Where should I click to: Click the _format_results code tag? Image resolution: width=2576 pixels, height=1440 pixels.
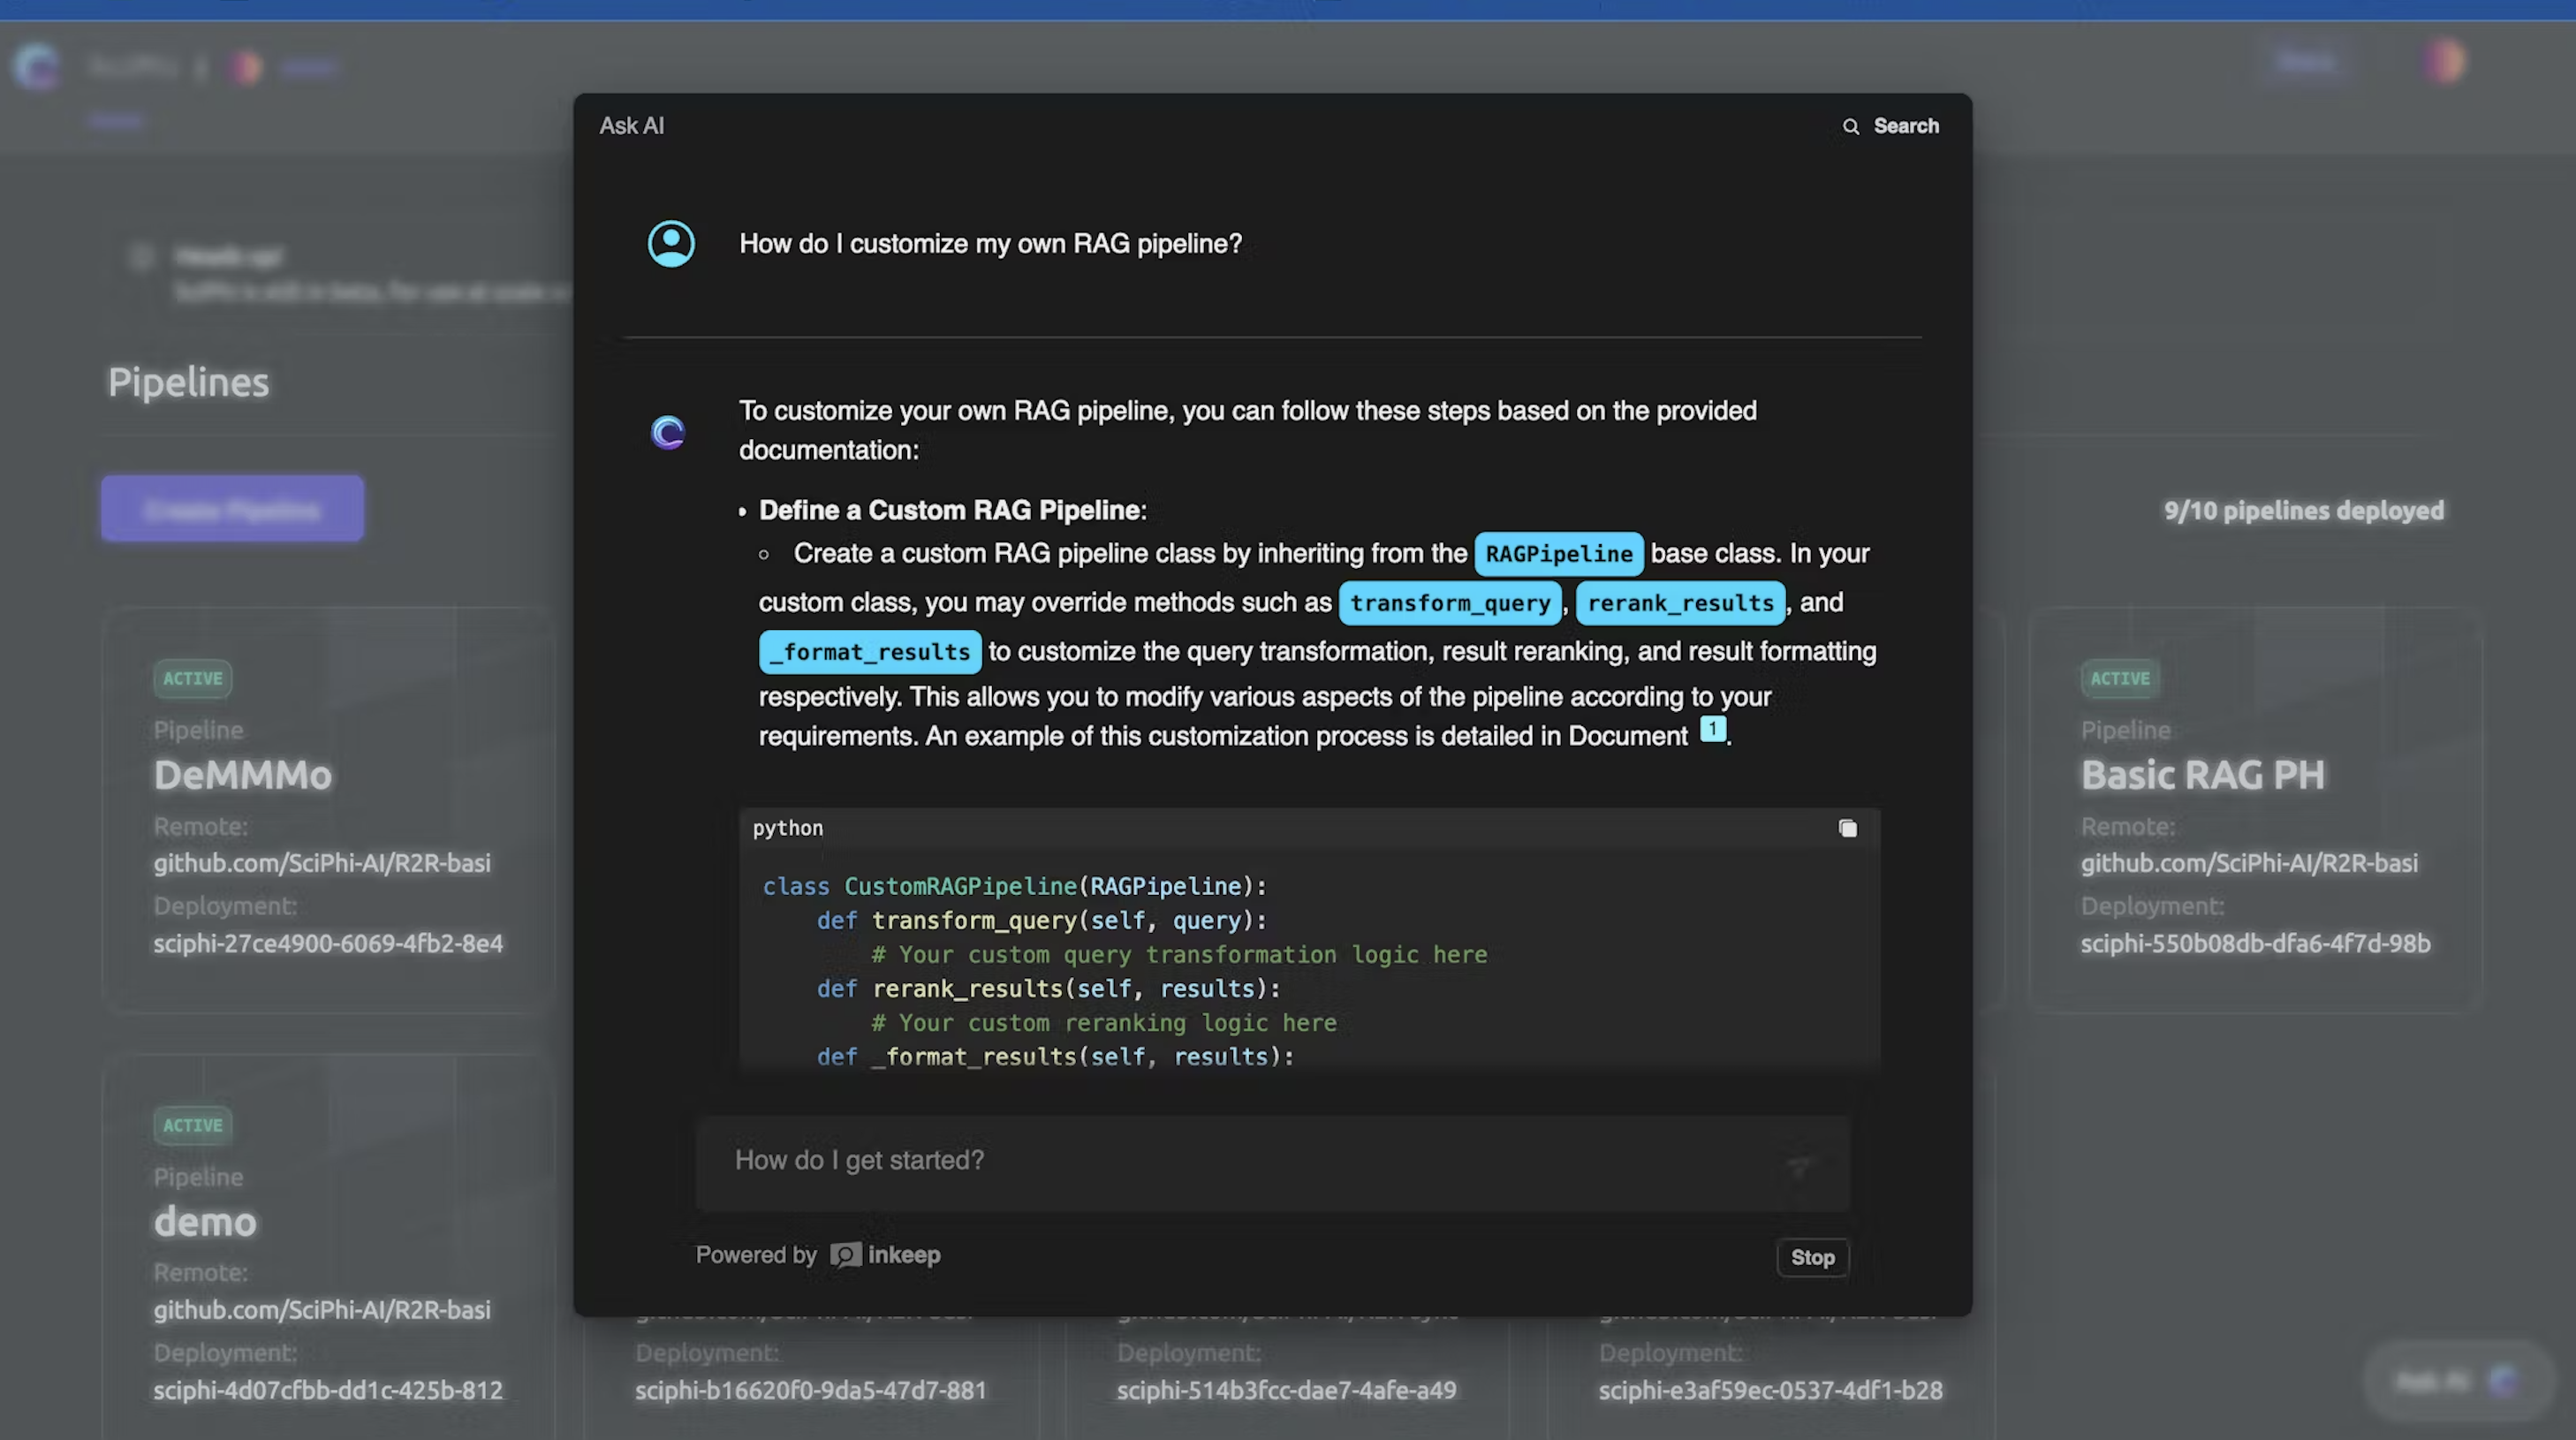tap(869, 652)
